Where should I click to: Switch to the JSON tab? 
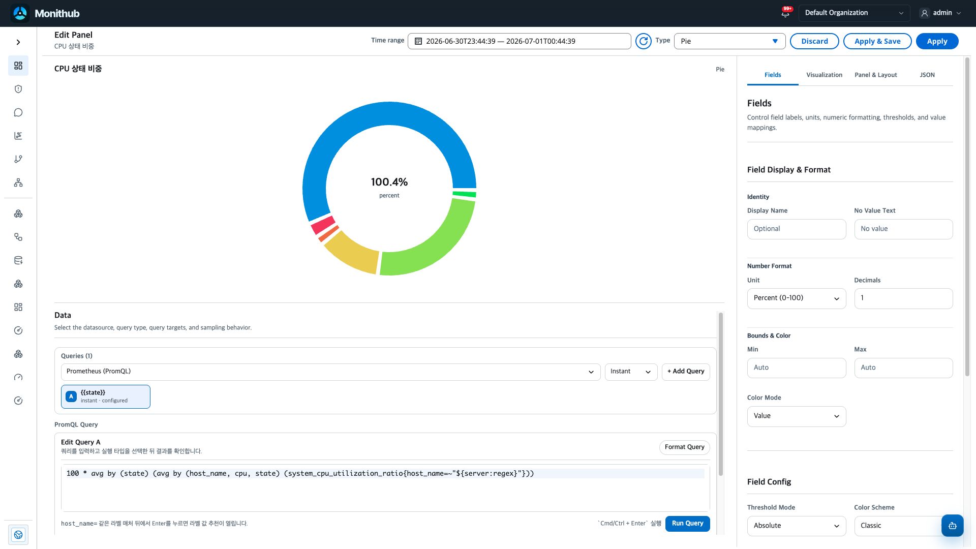pyautogui.click(x=927, y=75)
